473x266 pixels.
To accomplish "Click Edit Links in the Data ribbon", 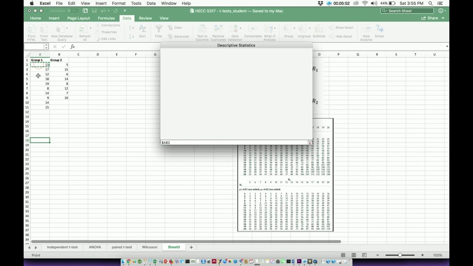I will pos(106,39).
